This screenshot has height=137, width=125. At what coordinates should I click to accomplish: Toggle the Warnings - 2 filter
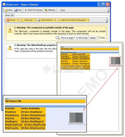pos(28,20)
